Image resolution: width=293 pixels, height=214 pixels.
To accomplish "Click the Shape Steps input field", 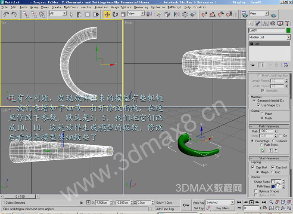I will [x=276, y=181].
